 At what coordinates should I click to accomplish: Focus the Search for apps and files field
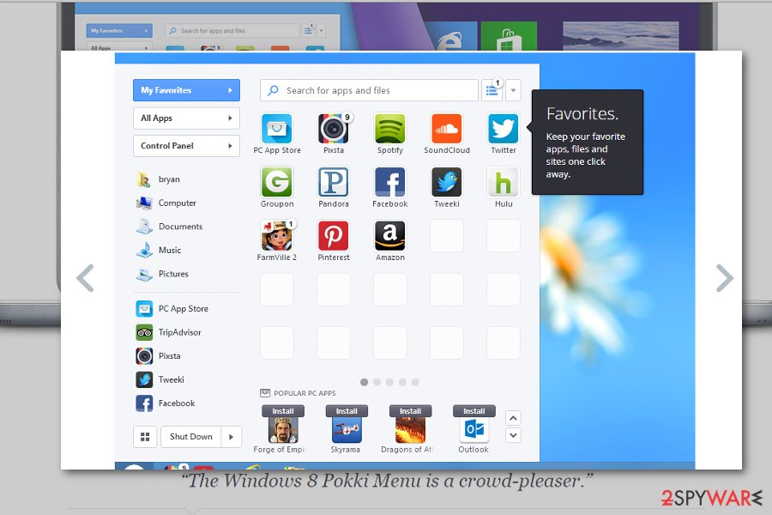point(369,90)
